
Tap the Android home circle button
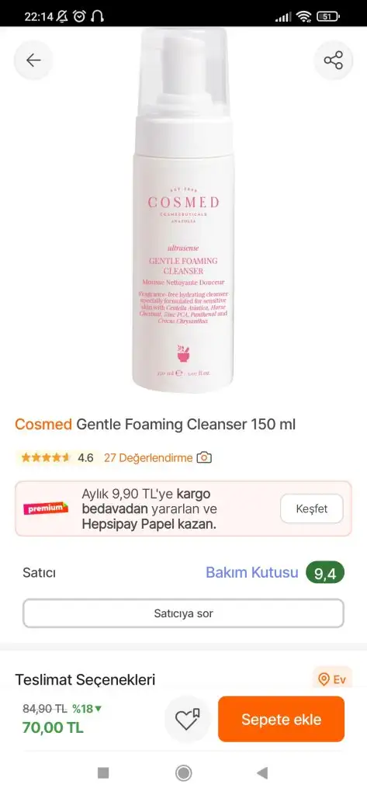point(183,772)
